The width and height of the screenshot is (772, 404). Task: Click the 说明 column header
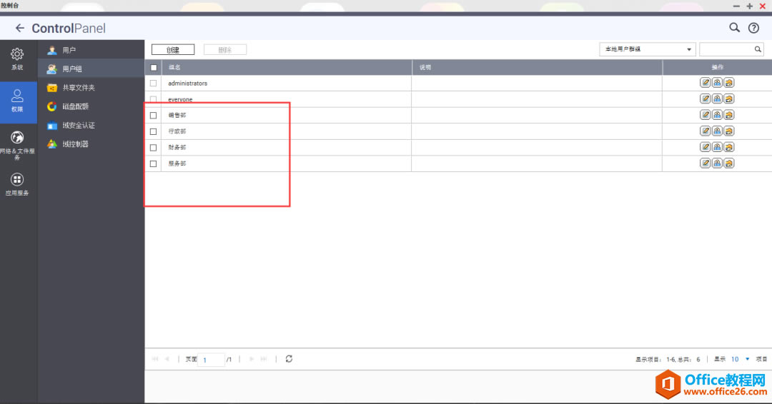537,67
